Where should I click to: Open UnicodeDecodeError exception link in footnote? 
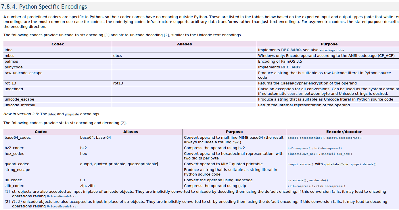click(x=62, y=196)
